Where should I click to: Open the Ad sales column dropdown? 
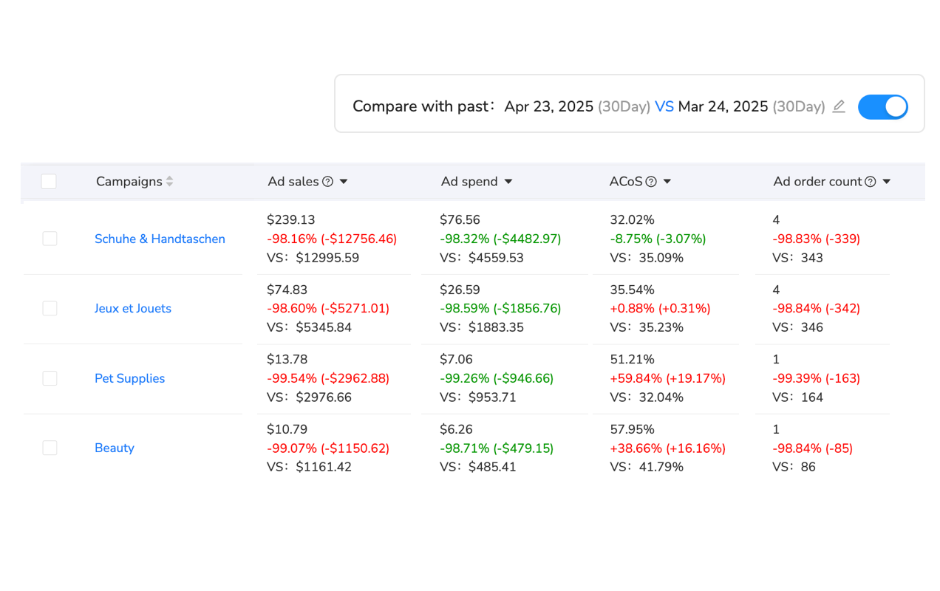(344, 181)
